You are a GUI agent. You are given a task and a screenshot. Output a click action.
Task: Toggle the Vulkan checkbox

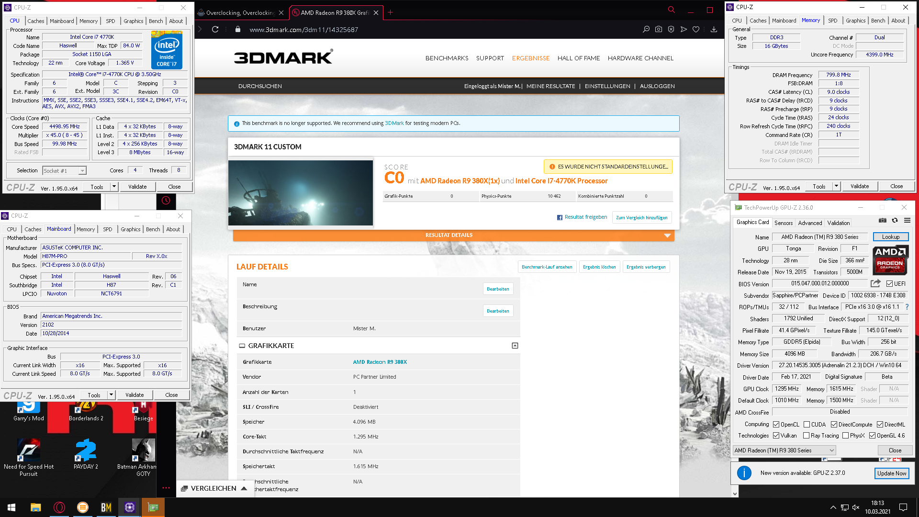click(x=776, y=436)
